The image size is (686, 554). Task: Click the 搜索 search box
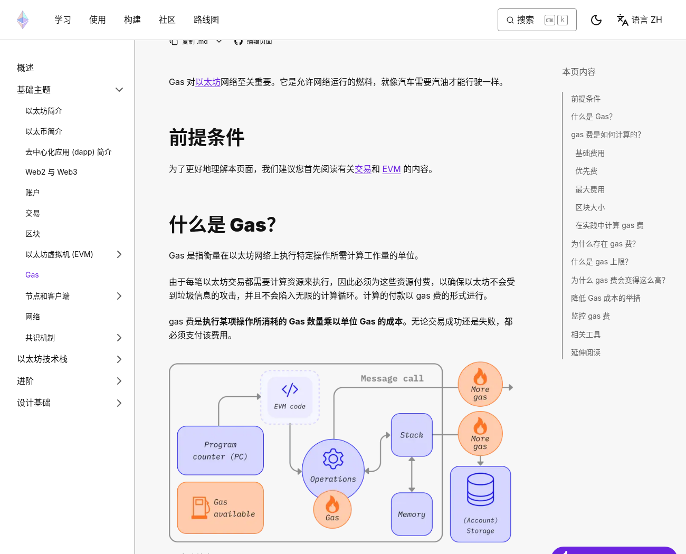[x=537, y=20]
